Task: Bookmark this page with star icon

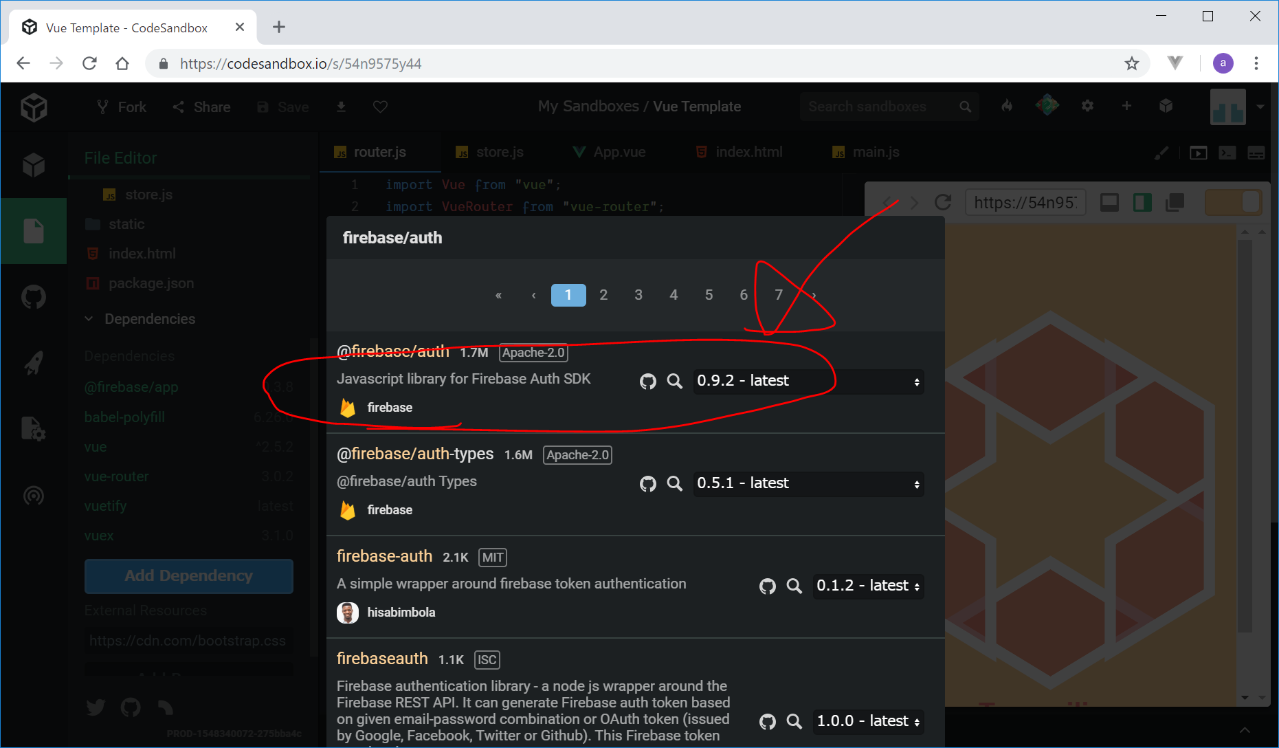Action: tap(1131, 64)
